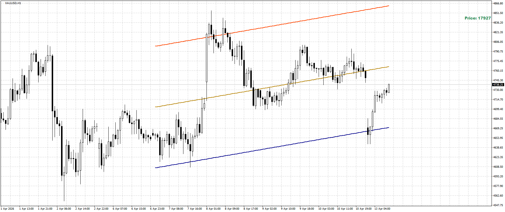505x212 pixels.
Task: Click the '1 Apr 21:00' time label
Action: coord(45,209)
